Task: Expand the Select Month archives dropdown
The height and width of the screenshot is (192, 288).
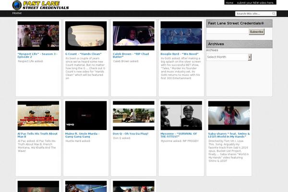Action: click(x=228, y=57)
